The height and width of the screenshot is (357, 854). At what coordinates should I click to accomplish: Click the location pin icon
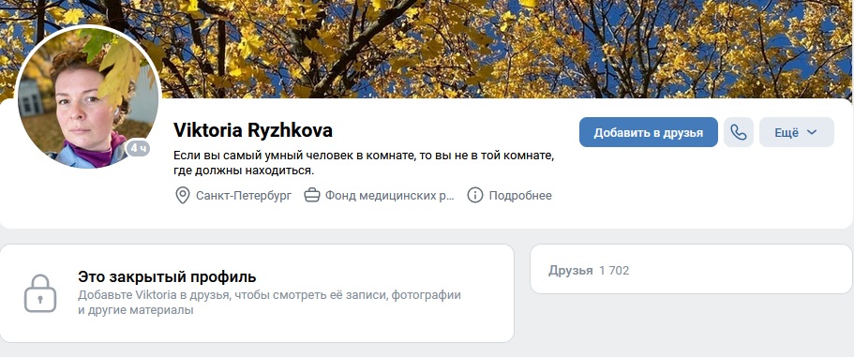[183, 196]
